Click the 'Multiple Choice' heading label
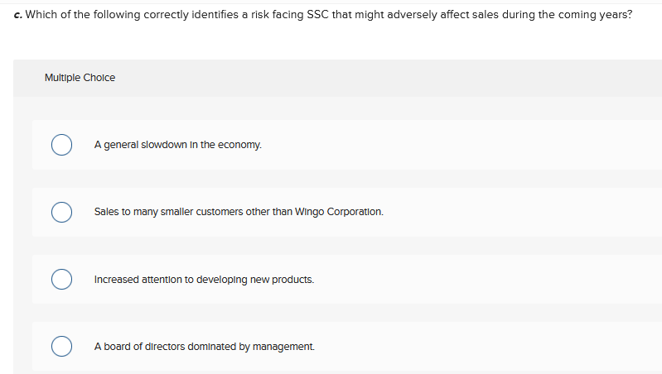 coord(80,78)
